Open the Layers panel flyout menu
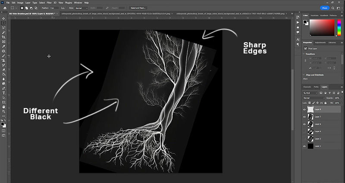The height and width of the screenshot is (183, 345). pos(342,87)
